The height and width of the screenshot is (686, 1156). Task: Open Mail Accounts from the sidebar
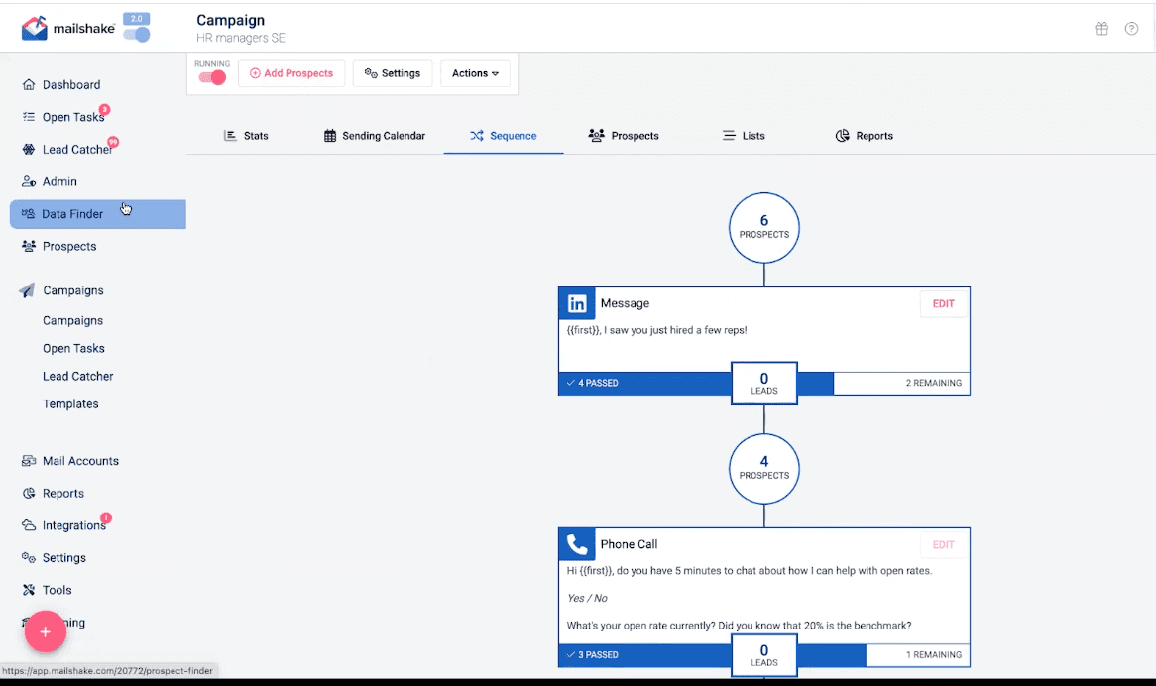79,461
